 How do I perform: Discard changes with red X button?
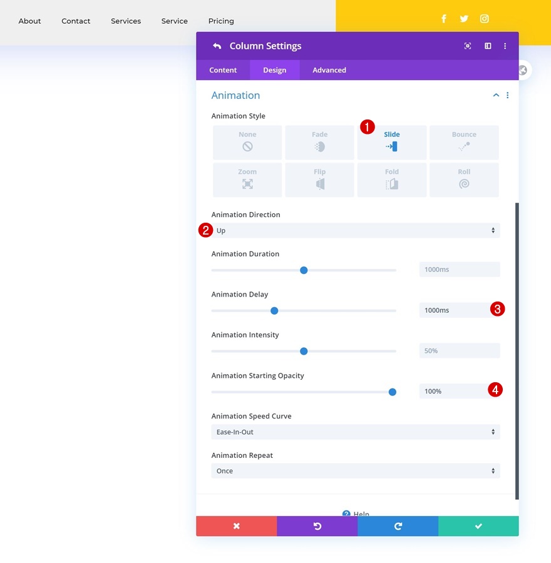[x=237, y=526]
